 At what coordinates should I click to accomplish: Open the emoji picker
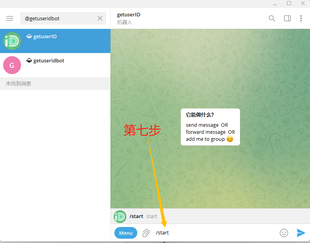284,233
